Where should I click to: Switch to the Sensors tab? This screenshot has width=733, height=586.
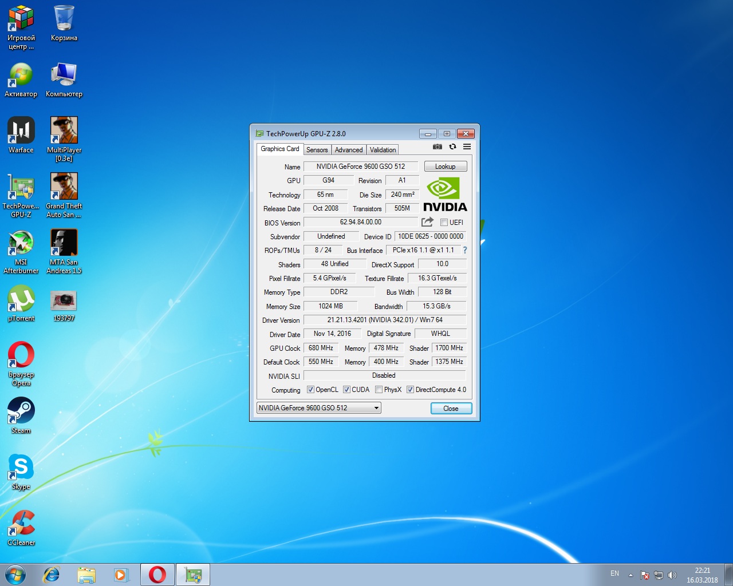[317, 150]
